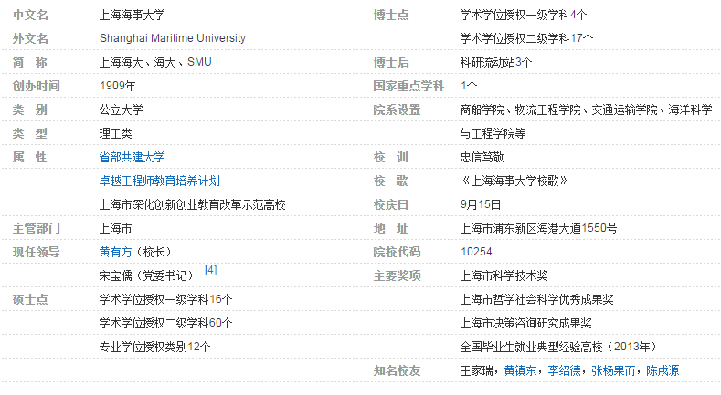This screenshot has height=395, width=721.
Task: Select the alumni name 王家瑞
Action: 476,370
